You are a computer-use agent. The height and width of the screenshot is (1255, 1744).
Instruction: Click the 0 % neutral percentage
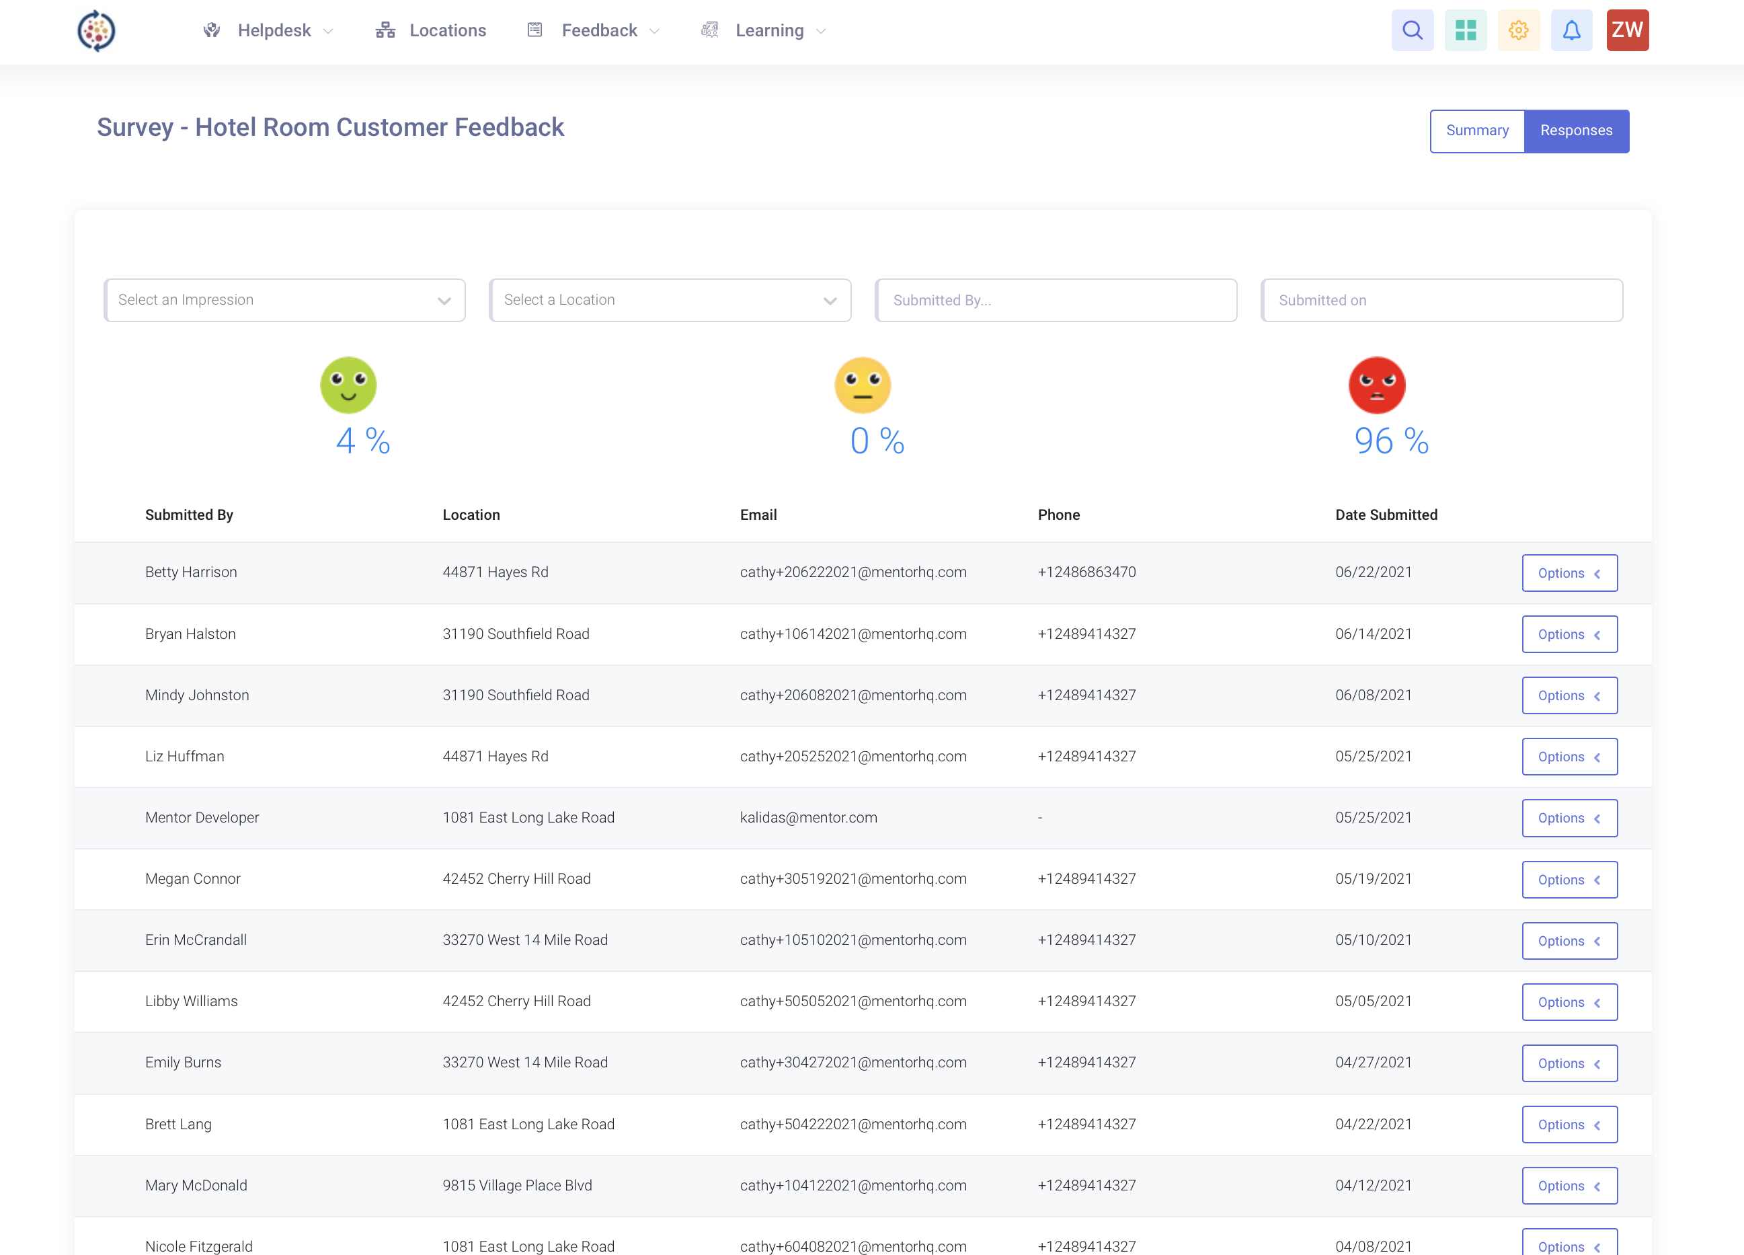[x=877, y=441]
